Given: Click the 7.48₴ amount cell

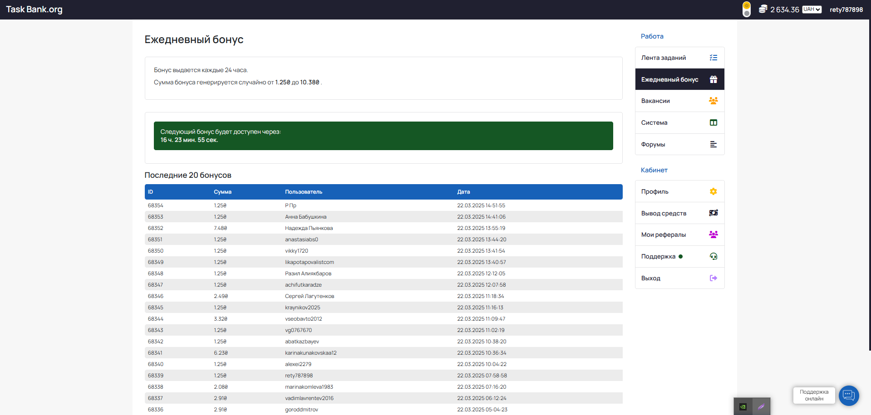Looking at the screenshot, I should (x=220, y=228).
